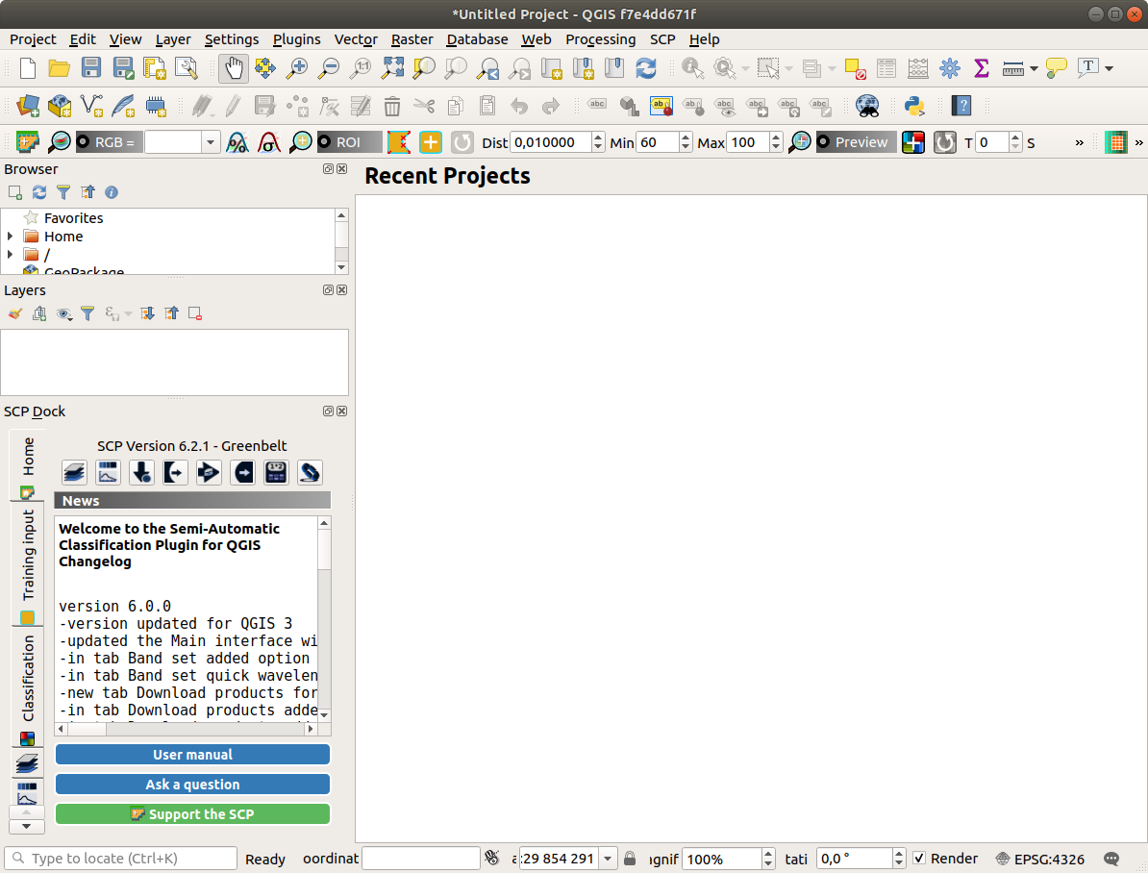
Task: Switch to the Training input tab
Action: (28, 556)
